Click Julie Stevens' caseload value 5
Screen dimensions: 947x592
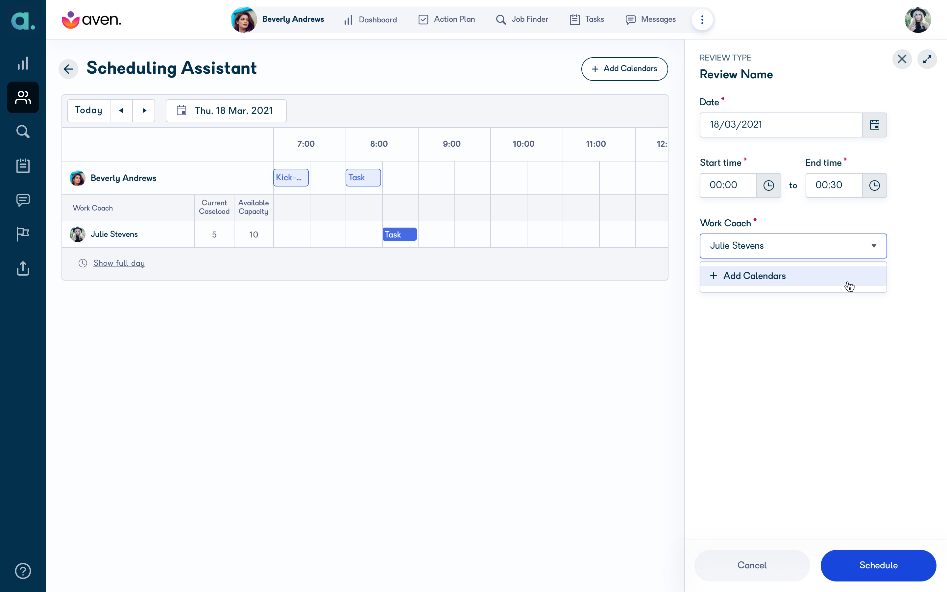214,234
